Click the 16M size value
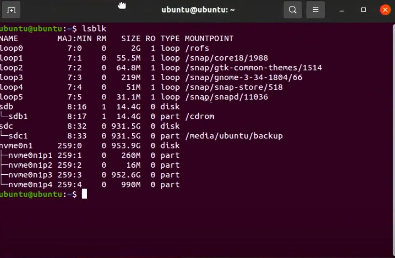 pyautogui.click(x=133, y=165)
